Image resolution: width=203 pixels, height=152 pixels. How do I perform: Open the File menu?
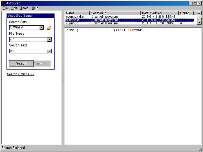(x=5, y=8)
